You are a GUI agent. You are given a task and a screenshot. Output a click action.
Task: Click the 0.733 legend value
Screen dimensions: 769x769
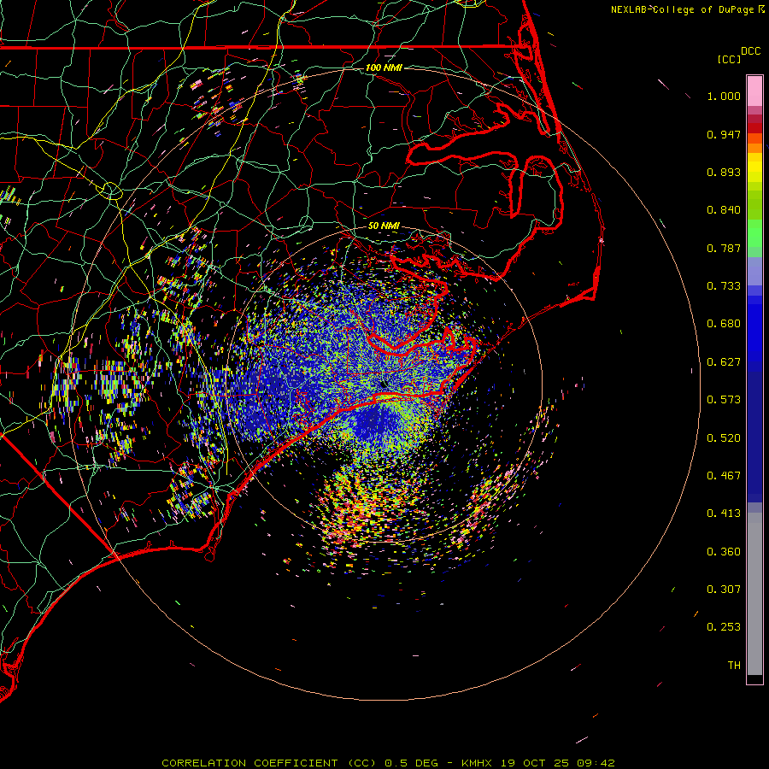724,286
